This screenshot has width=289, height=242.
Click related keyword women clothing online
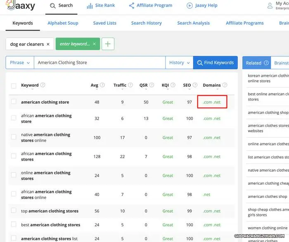pos(268,228)
